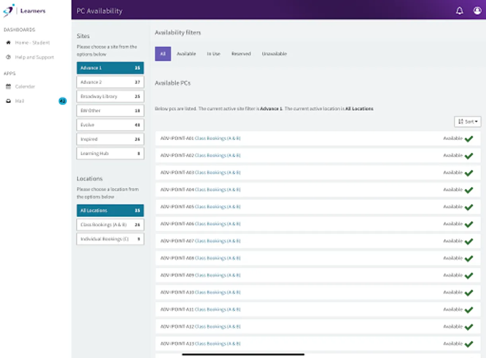Image resolution: width=486 pixels, height=358 pixels.
Task: Filter by In Use PCs
Action: (214, 54)
